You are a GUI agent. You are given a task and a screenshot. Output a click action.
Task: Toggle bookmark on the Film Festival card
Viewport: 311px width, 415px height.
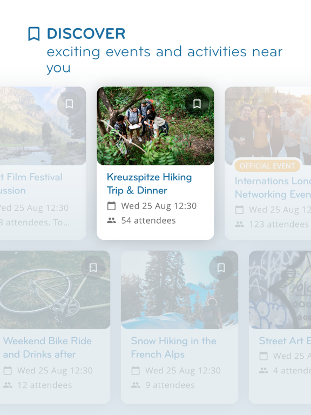pyautogui.click(x=69, y=104)
